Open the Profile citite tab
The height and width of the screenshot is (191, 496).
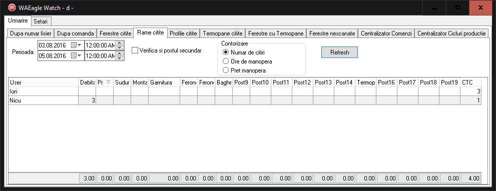point(184,33)
